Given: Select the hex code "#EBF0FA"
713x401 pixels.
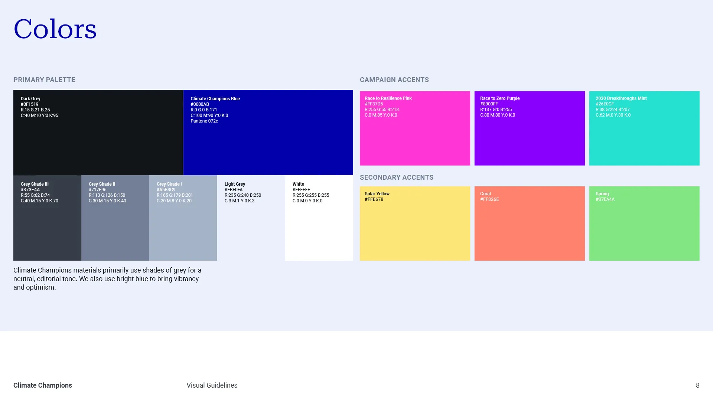Looking at the screenshot, I should pos(234,190).
